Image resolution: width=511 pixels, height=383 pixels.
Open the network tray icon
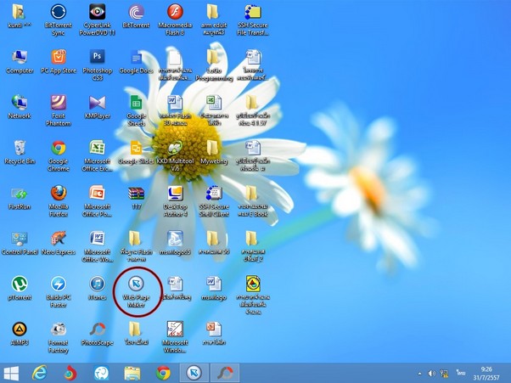pos(444,373)
